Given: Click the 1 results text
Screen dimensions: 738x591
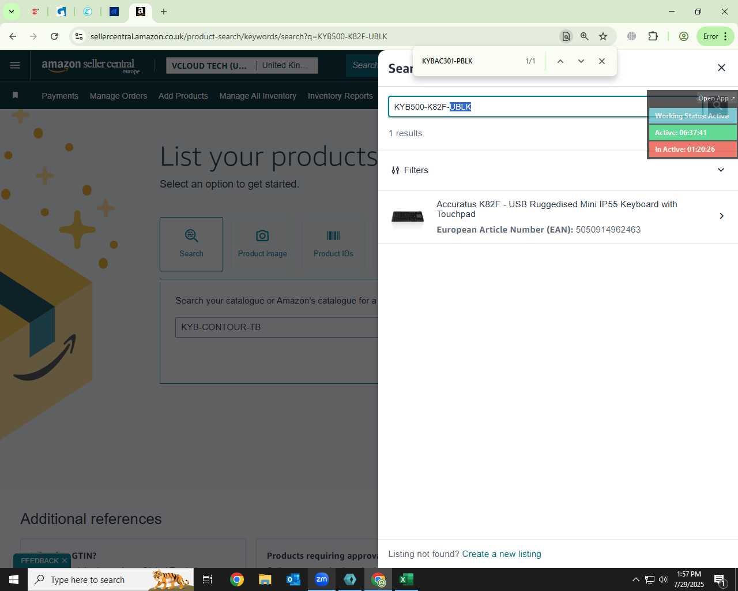Looking at the screenshot, I should tap(405, 133).
